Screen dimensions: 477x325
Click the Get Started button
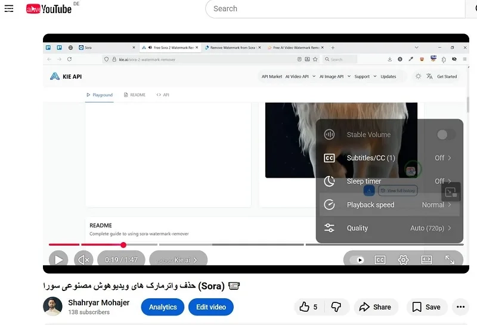click(x=447, y=76)
